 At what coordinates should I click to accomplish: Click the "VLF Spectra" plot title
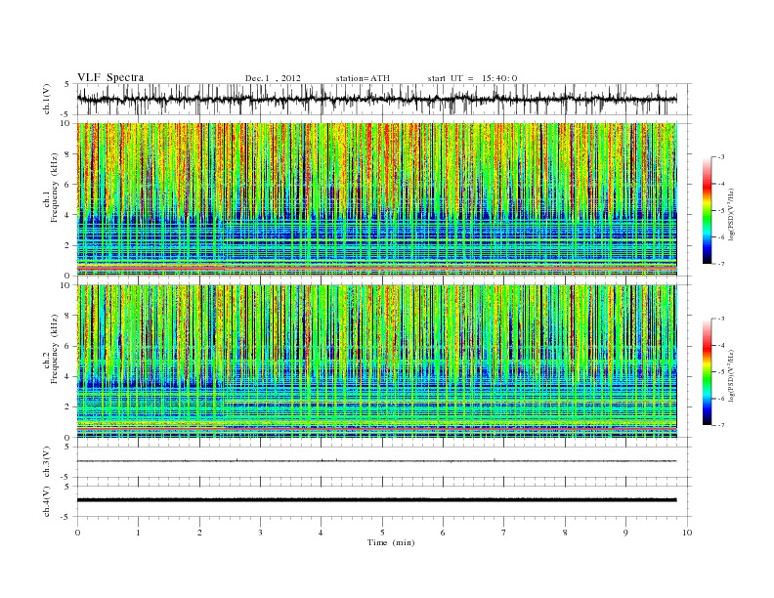[x=110, y=77]
